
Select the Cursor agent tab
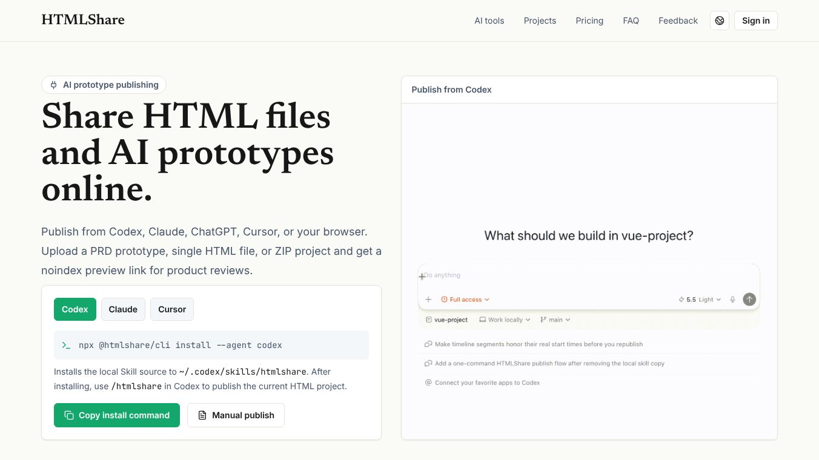pyautogui.click(x=172, y=309)
